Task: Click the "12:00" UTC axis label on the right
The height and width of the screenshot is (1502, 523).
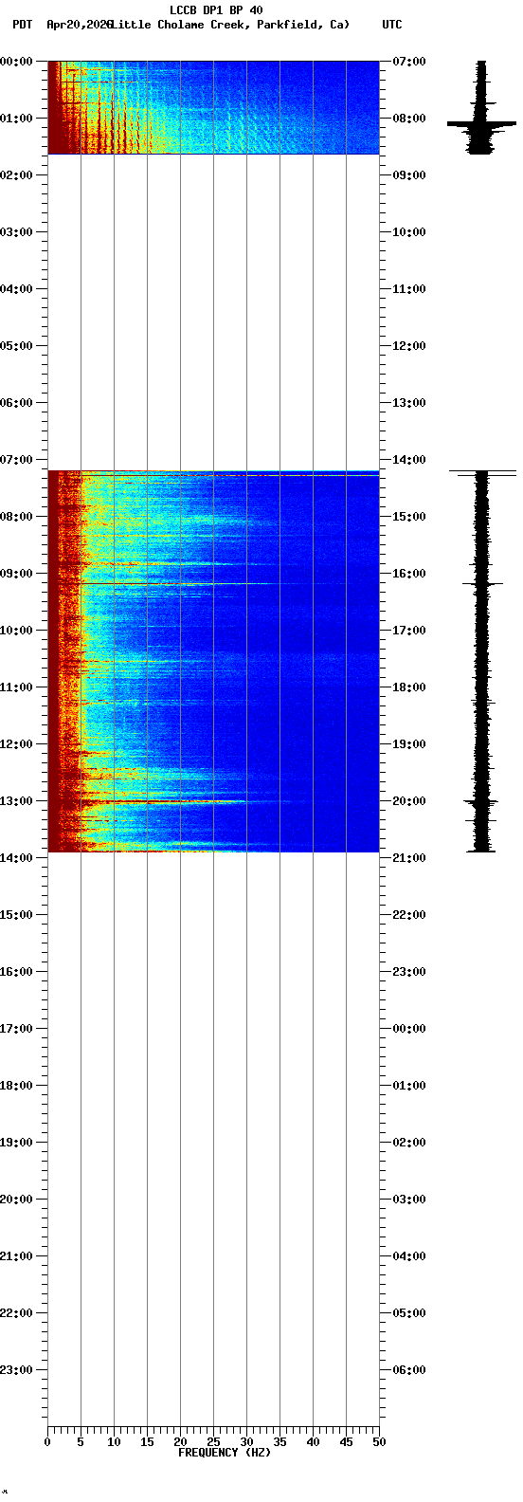Action: click(409, 346)
